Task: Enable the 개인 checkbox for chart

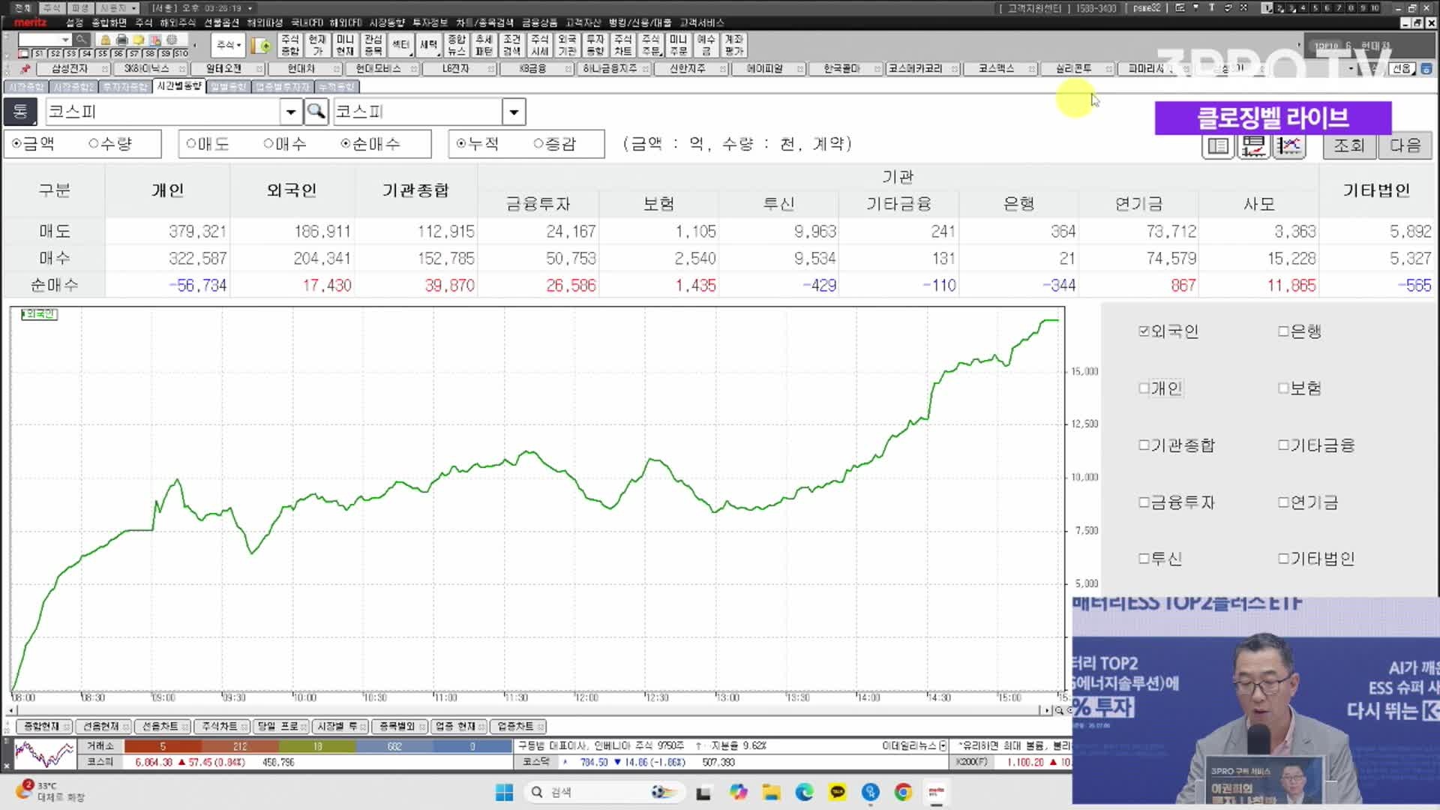Action: tap(1160, 388)
